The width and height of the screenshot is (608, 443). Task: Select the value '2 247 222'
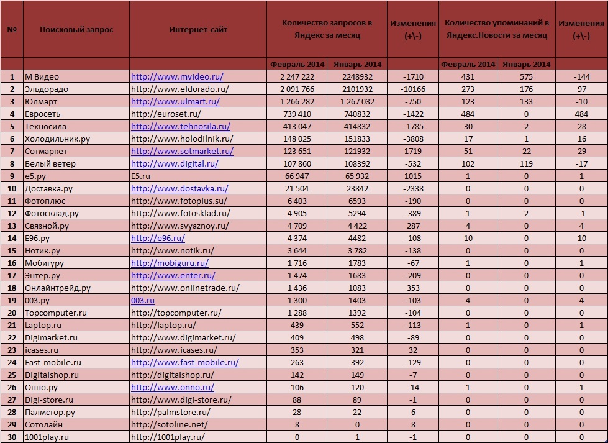[x=297, y=77]
